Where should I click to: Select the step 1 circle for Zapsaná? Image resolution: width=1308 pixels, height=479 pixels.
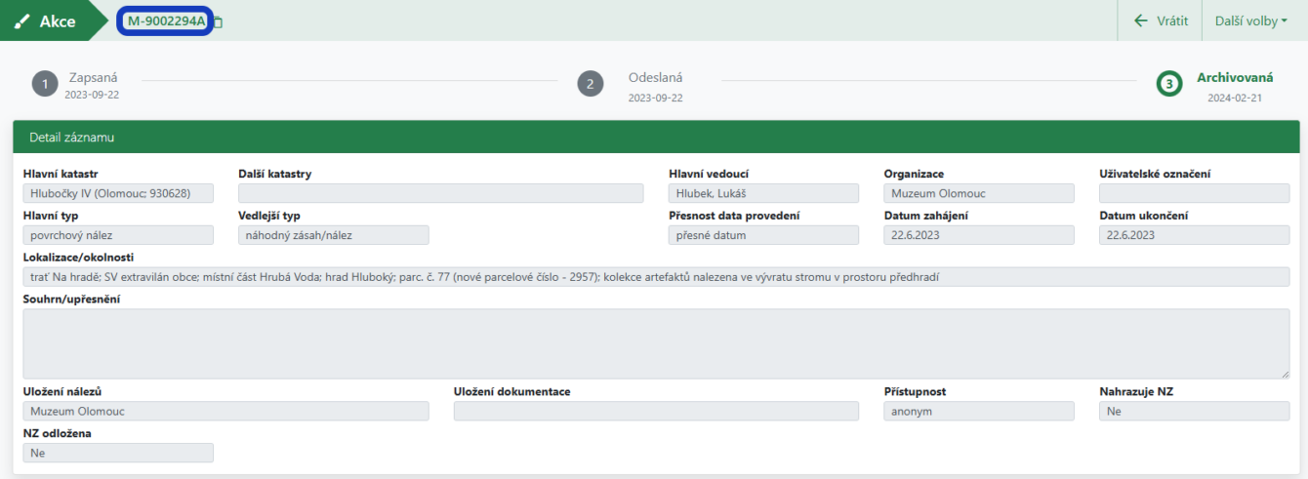pyautogui.click(x=45, y=84)
